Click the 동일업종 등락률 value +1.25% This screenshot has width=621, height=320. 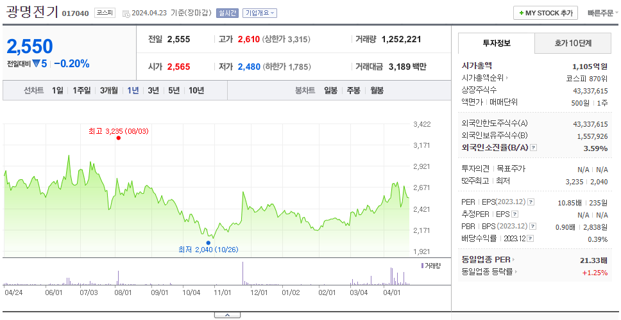[x=595, y=272]
